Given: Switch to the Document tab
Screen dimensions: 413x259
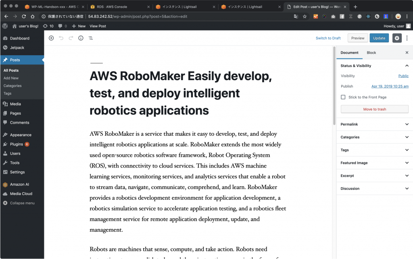Looking at the screenshot, I should pos(350,53).
